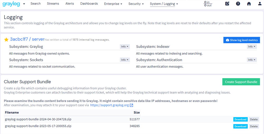The width and height of the screenshot is (264, 134).
Task: Click 'All messages from Graylog-owned systems.' text
Action: (39, 53)
